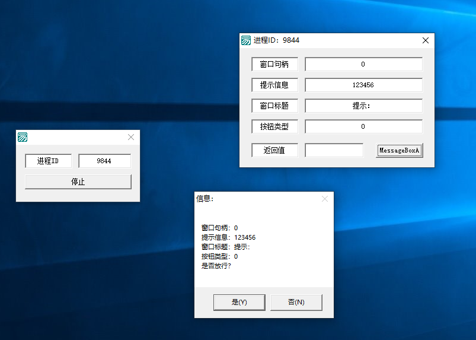Image resolution: width=476 pixels, height=340 pixels.
Task: Click the 9844 process ID field
Action: [104, 161]
